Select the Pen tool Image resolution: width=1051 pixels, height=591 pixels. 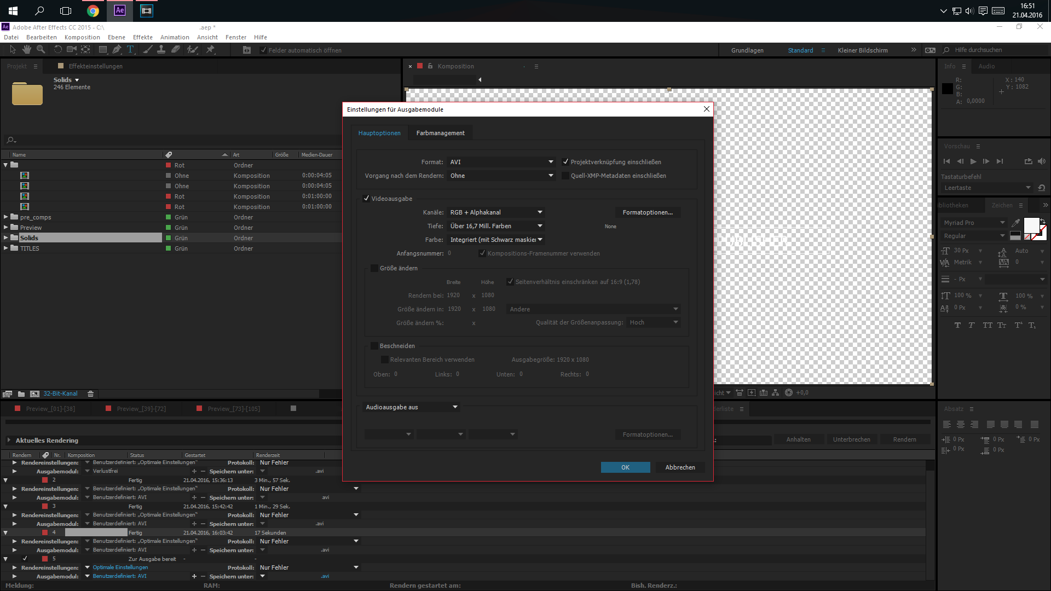[117, 50]
